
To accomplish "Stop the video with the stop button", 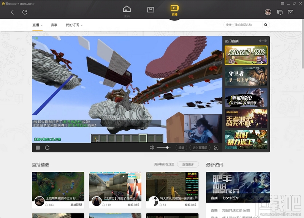I will point(38,148).
